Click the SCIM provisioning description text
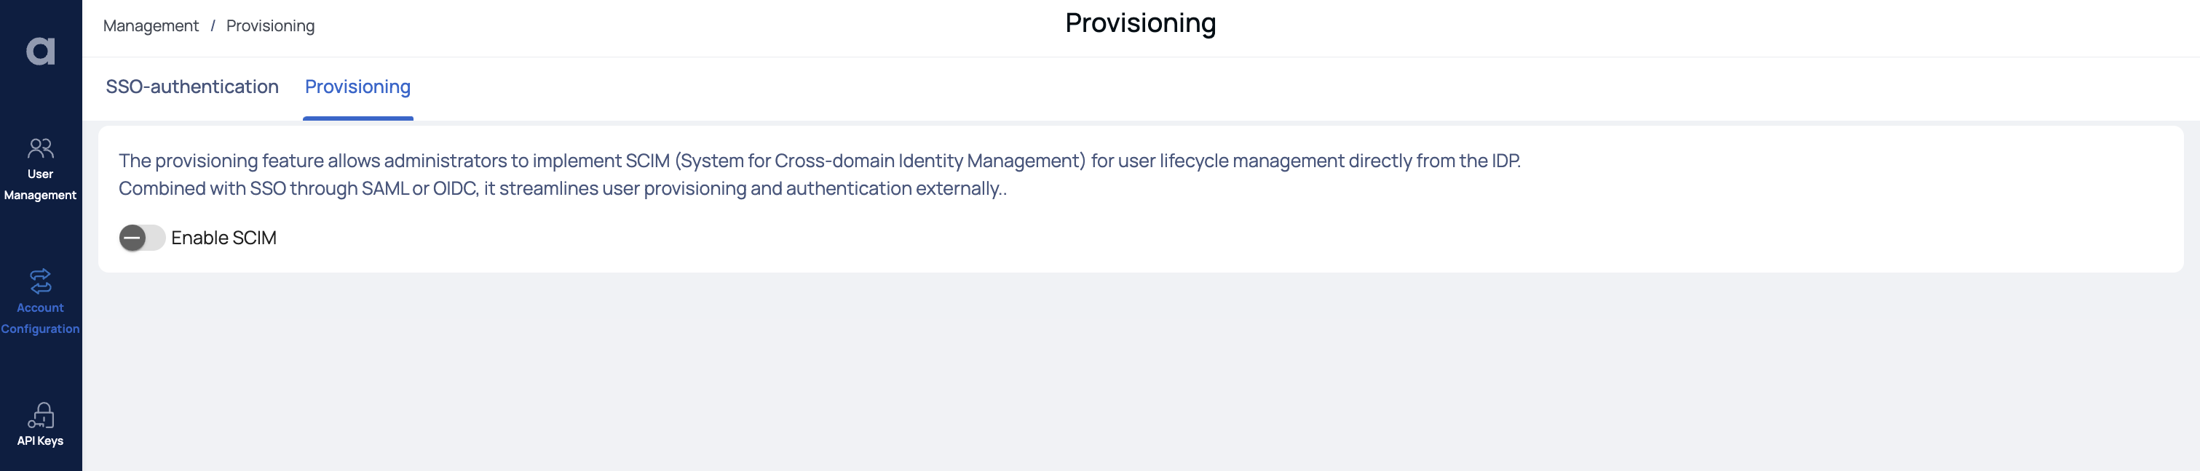The image size is (2200, 471). tap(819, 174)
